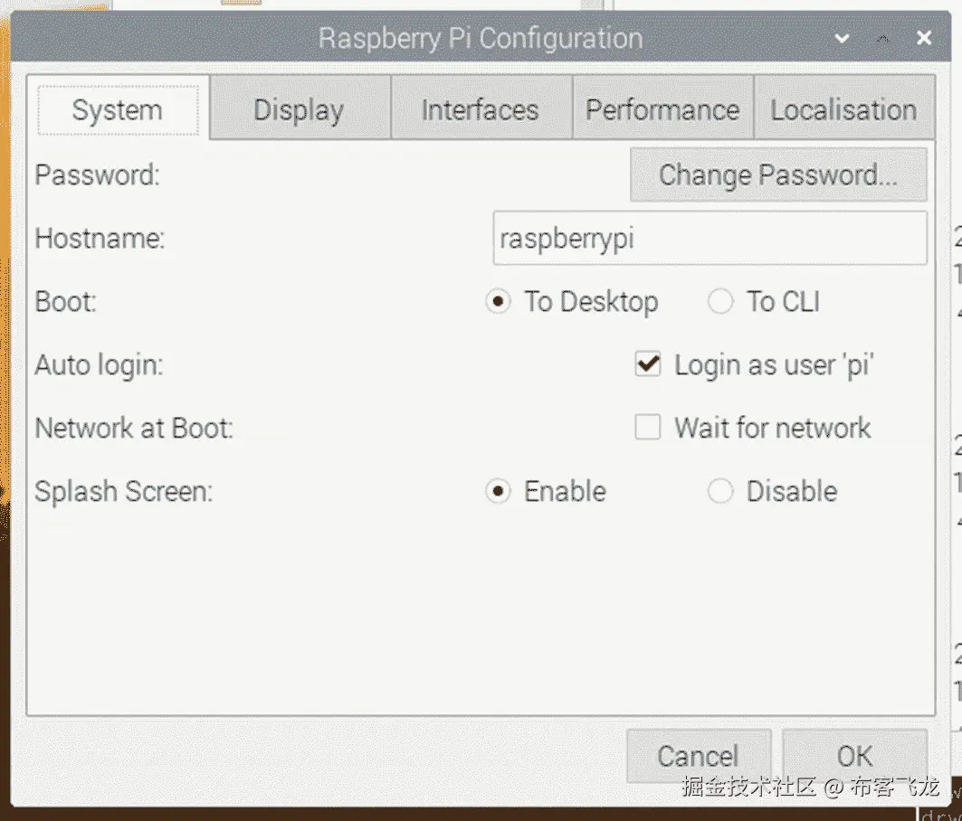Viewport: 962px width, 821px height.
Task: Switch to the Display tab
Action: [x=299, y=110]
